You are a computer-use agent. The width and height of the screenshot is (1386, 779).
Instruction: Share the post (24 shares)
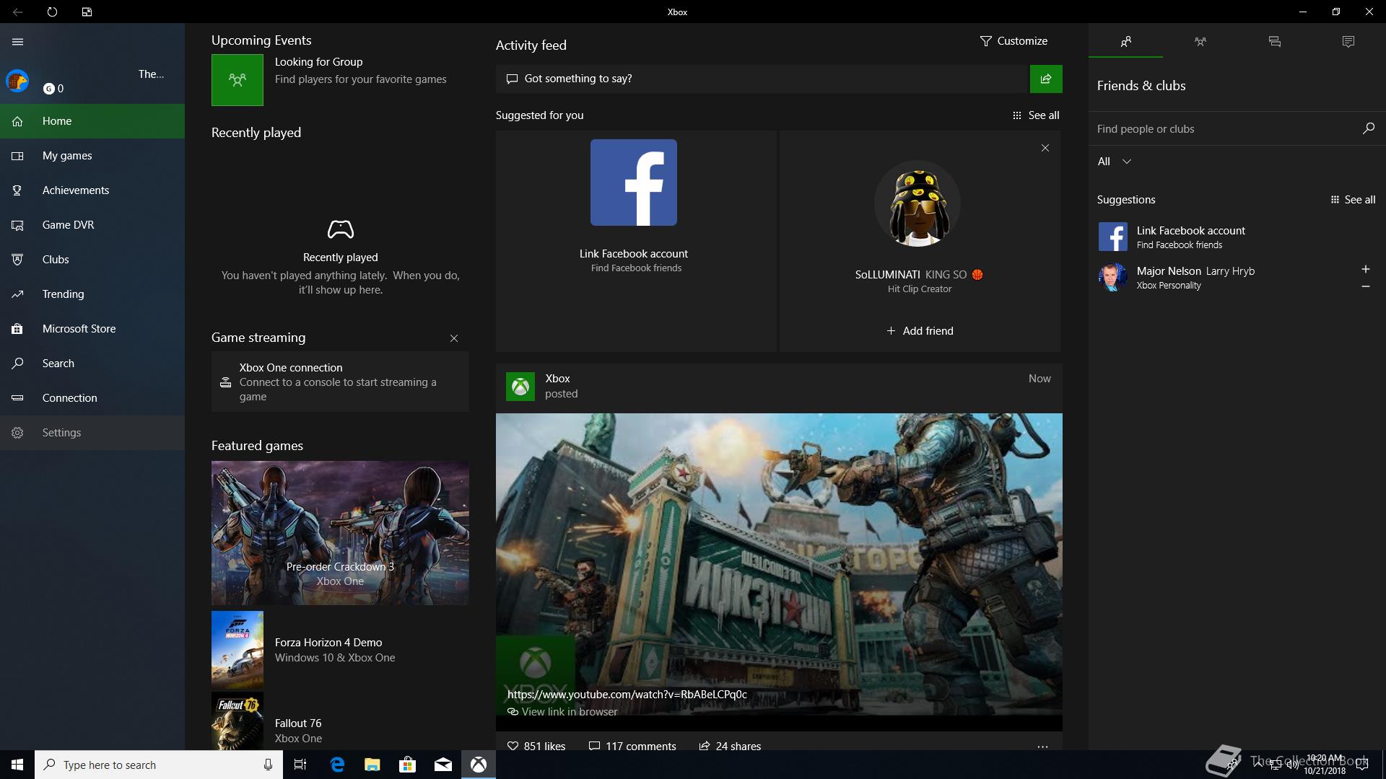[x=730, y=746]
